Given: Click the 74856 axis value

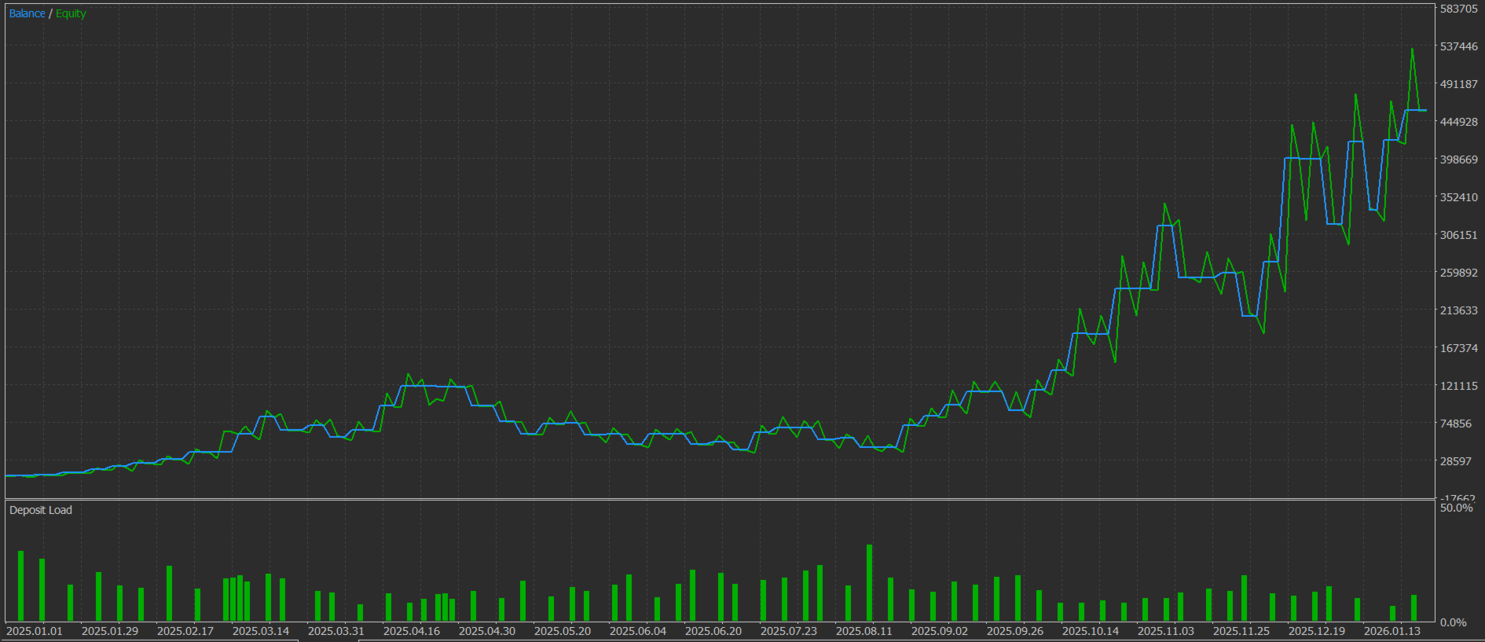Looking at the screenshot, I should coord(1455,424).
